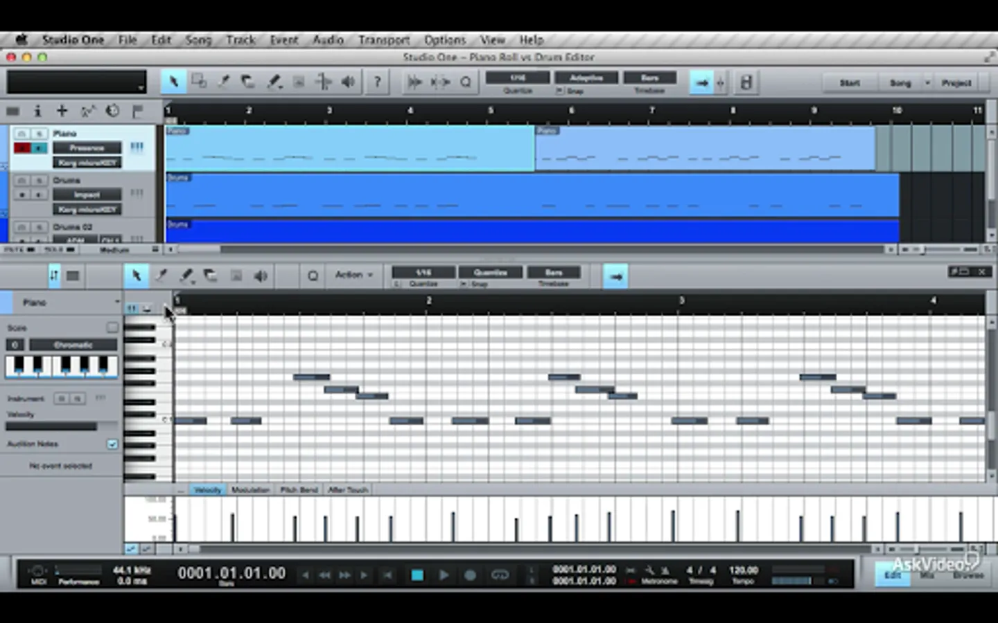Toggle the Scale checkbox
Image resolution: width=998 pixels, height=623 pixels.
(x=112, y=327)
